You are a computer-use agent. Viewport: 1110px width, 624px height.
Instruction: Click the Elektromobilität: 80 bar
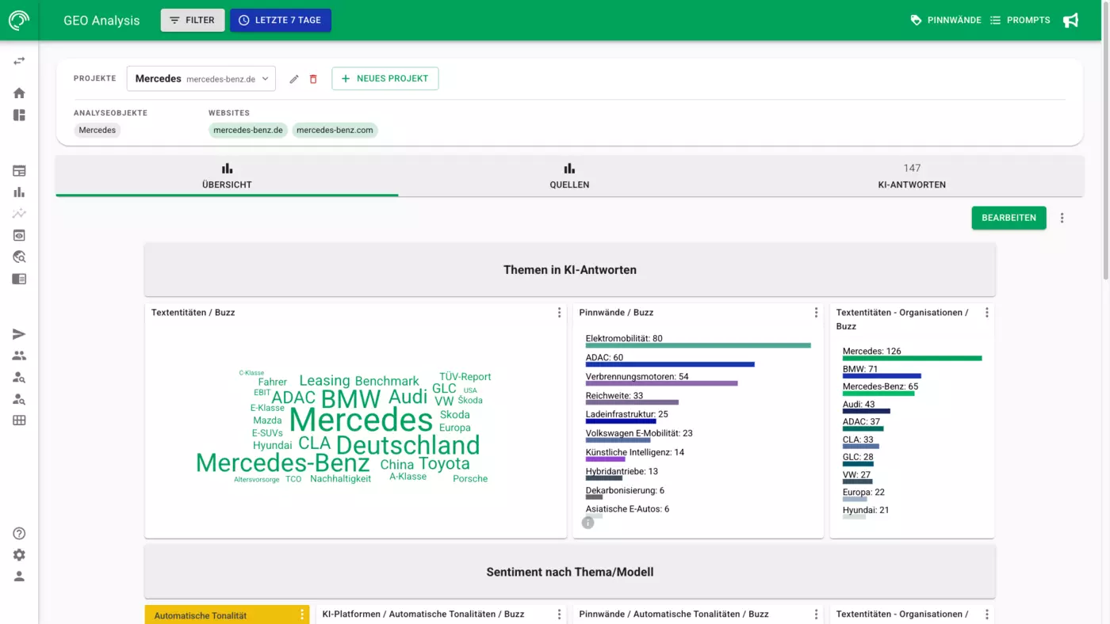coord(698,345)
